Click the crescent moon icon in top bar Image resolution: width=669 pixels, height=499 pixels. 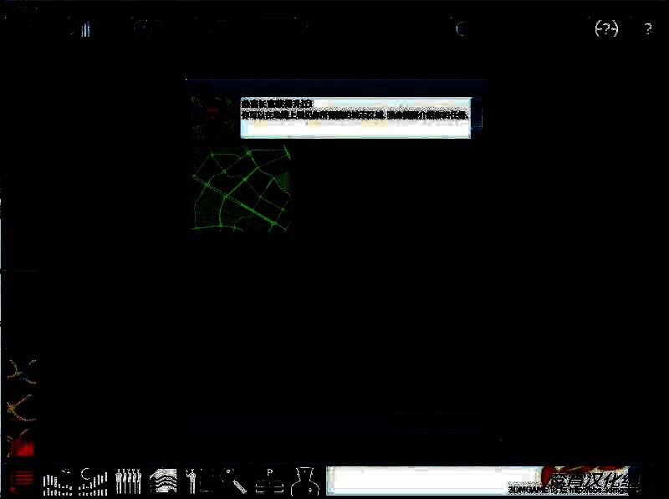(462, 29)
